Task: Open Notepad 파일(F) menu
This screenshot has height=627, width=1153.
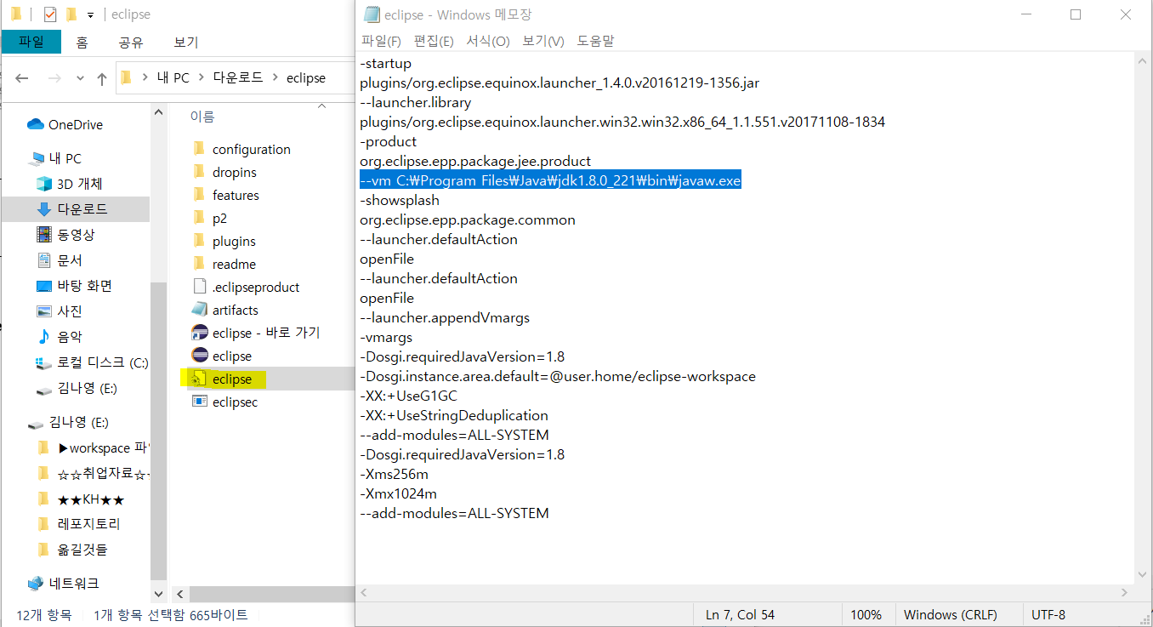Action: tap(381, 41)
